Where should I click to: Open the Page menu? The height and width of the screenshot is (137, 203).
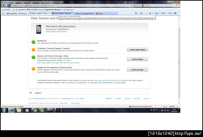click(157, 13)
